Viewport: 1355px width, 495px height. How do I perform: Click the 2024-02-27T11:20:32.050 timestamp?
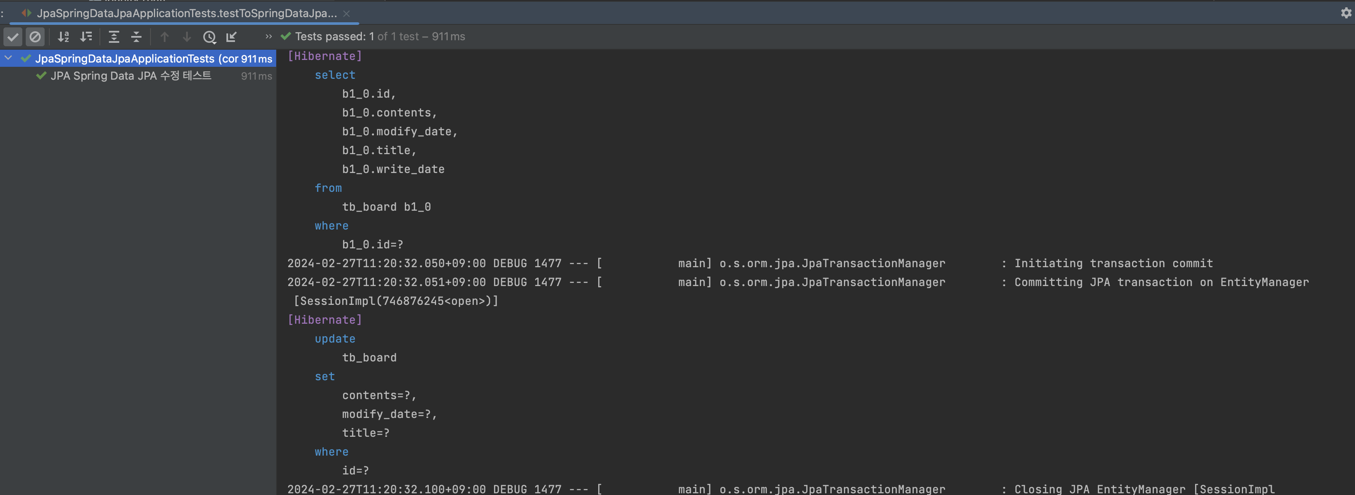click(386, 263)
